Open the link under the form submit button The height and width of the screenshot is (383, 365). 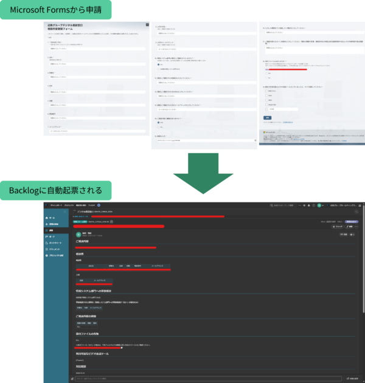pos(288,122)
